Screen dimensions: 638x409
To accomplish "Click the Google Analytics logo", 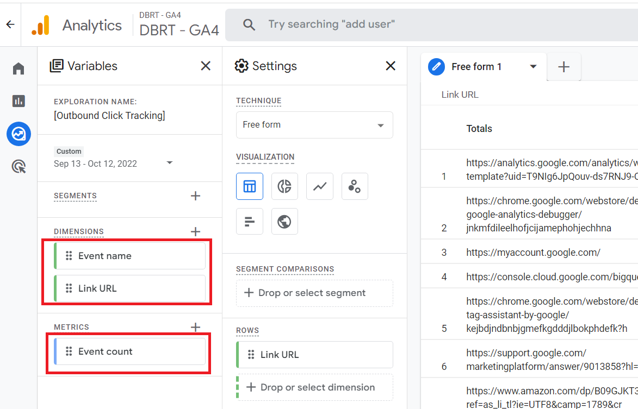I will [41, 25].
